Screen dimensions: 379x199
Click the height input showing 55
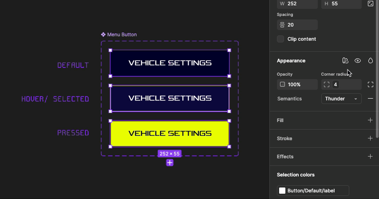(341, 4)
